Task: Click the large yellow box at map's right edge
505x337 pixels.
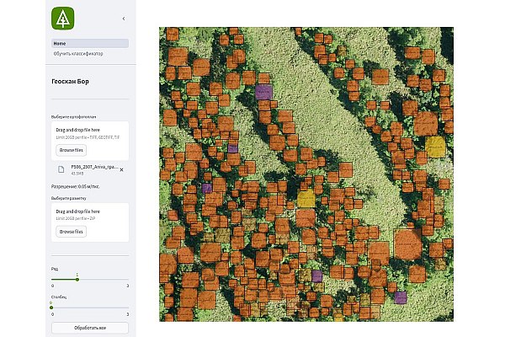Action: [x=435, y=146]
